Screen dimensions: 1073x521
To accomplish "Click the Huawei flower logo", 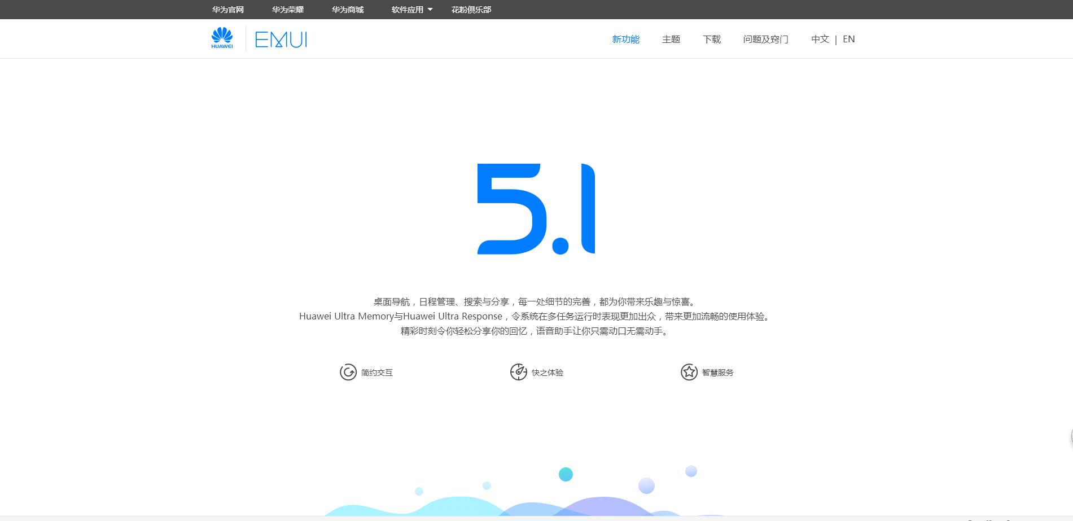I will (222, 36).
